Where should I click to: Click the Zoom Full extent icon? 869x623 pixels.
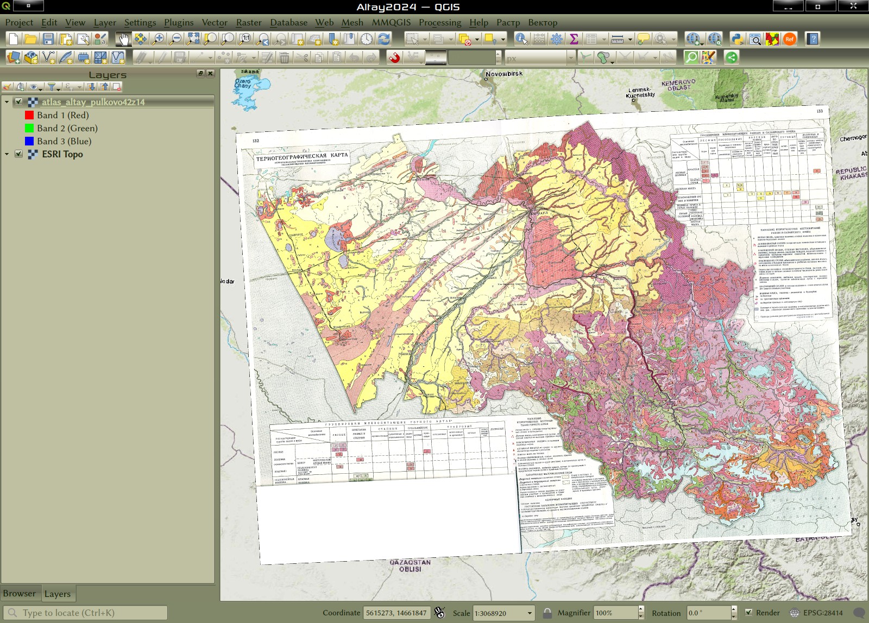click(193, 39)
